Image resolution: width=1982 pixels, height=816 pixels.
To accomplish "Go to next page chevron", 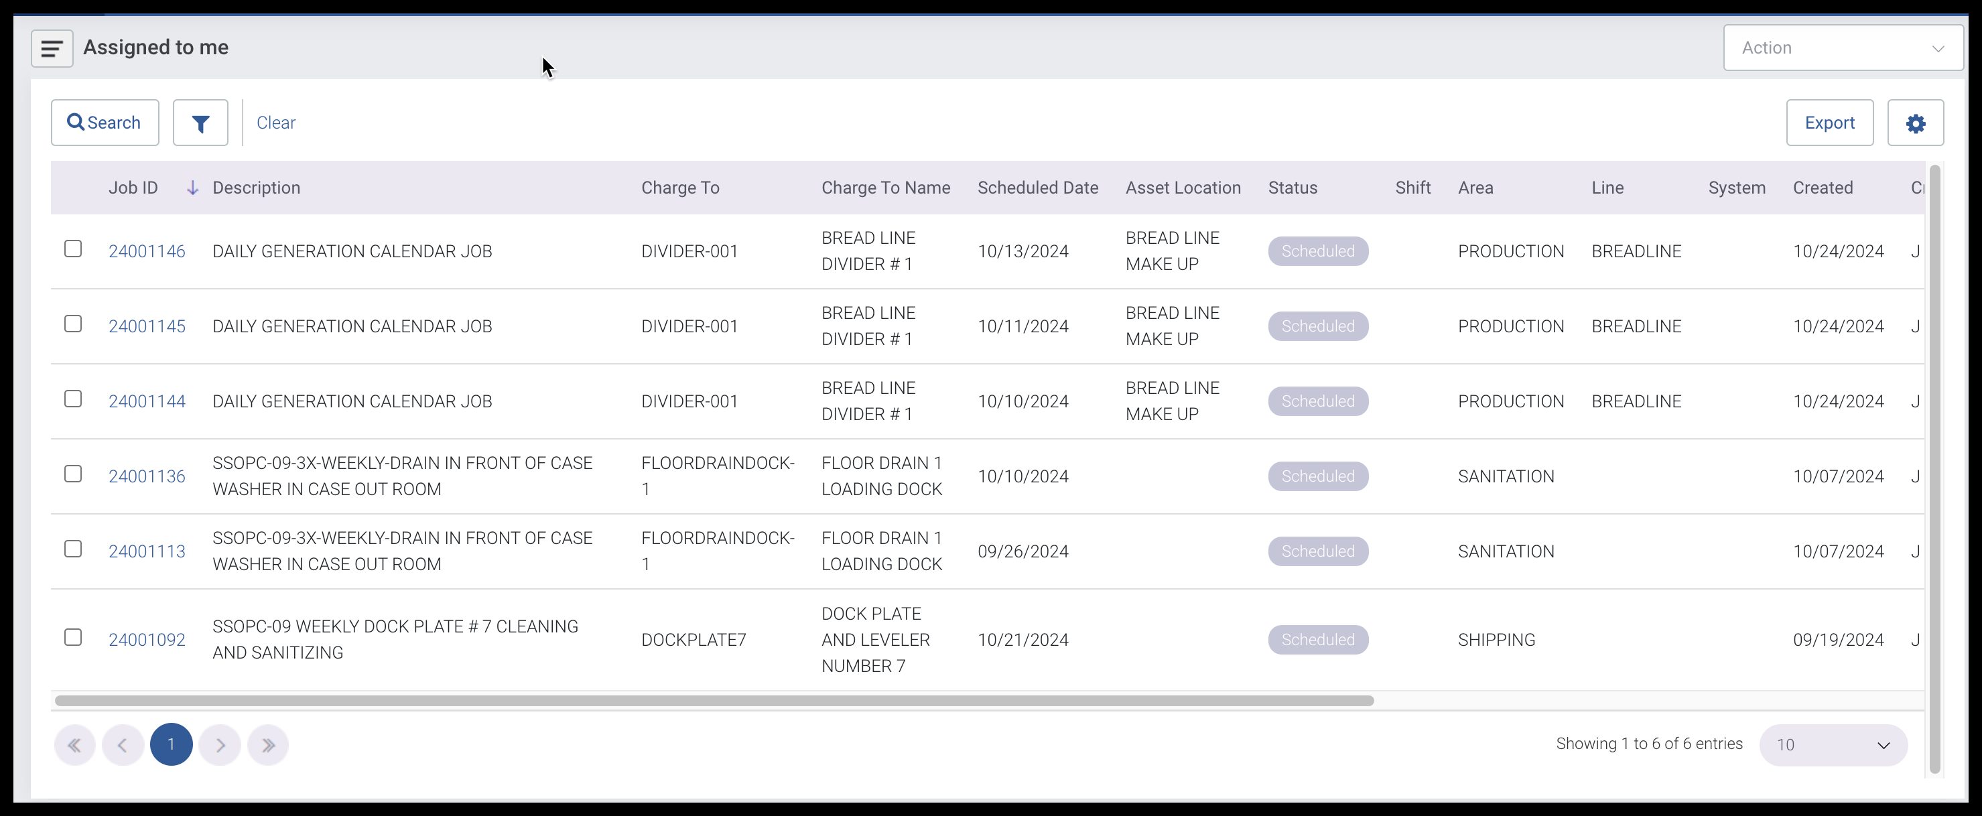I will point(220,744).
